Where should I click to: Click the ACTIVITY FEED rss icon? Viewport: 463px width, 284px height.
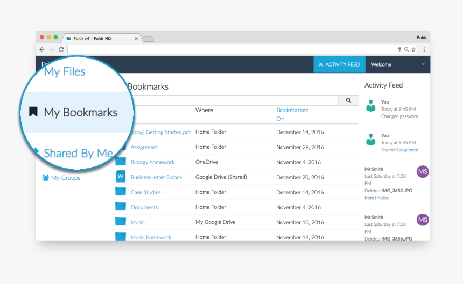[x=321, y=64]
